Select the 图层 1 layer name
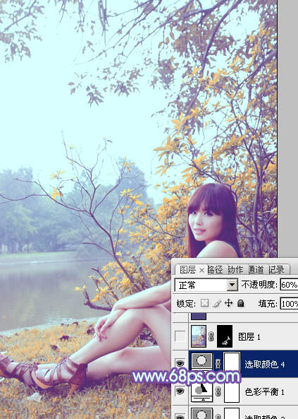 tap(249, 337)
